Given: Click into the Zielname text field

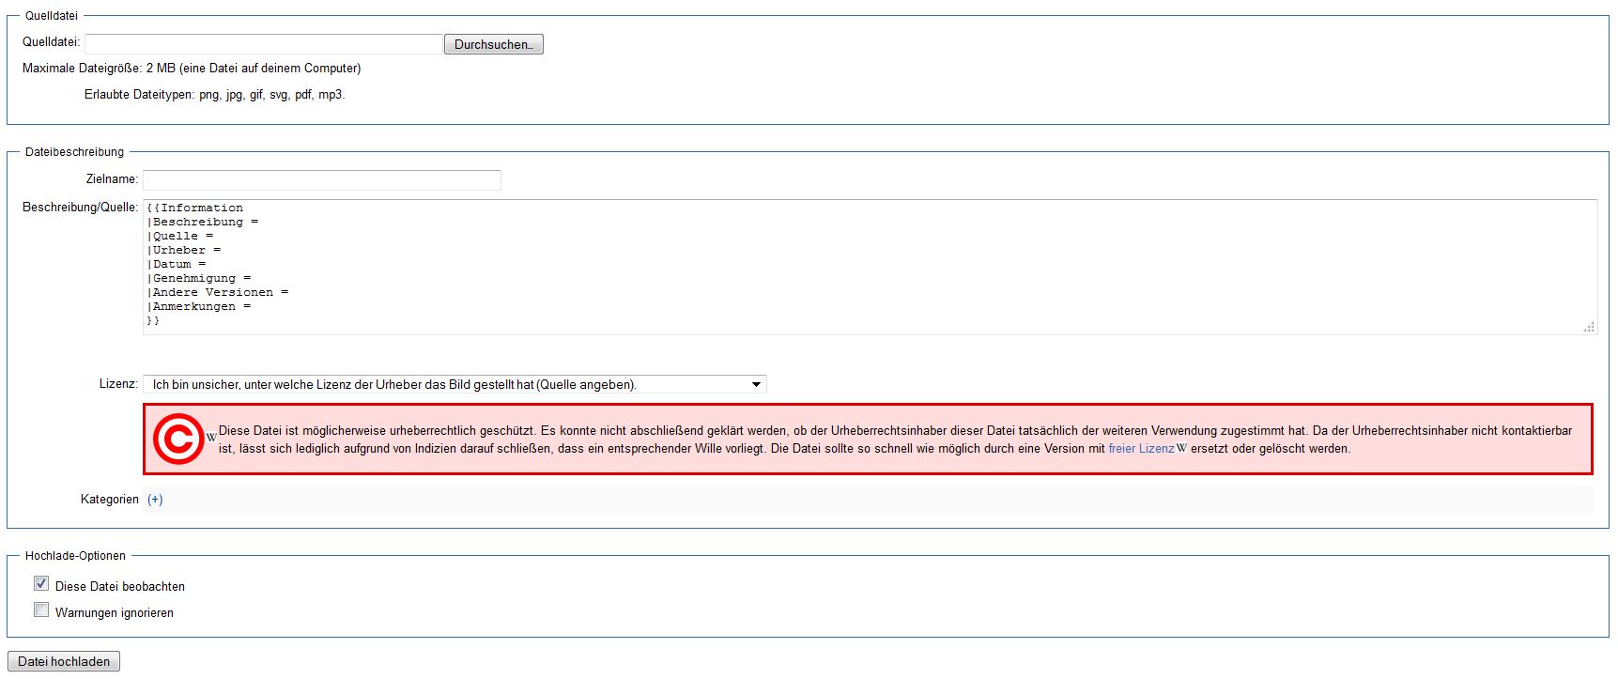Looking at the screenshot, I should pos(321,179).
